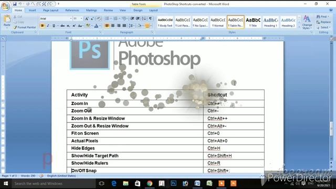Toggle Subscript formatting

(68, 26)
